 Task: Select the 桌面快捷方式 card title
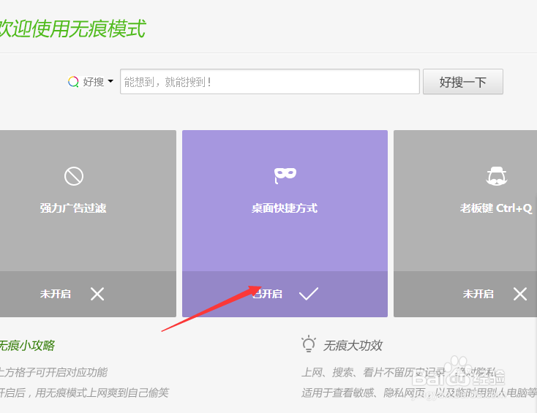tap(285, 208)
